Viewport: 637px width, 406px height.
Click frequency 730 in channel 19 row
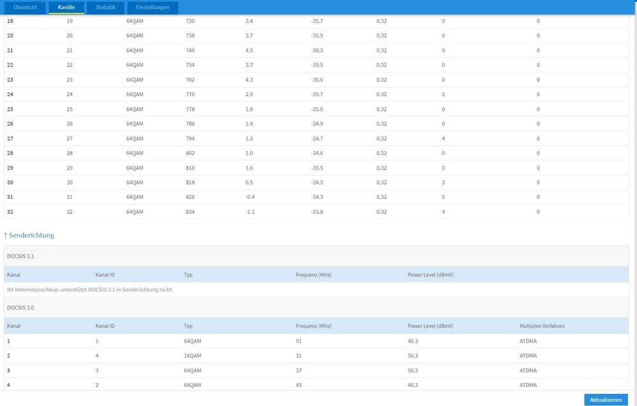[x=190, y=20]
